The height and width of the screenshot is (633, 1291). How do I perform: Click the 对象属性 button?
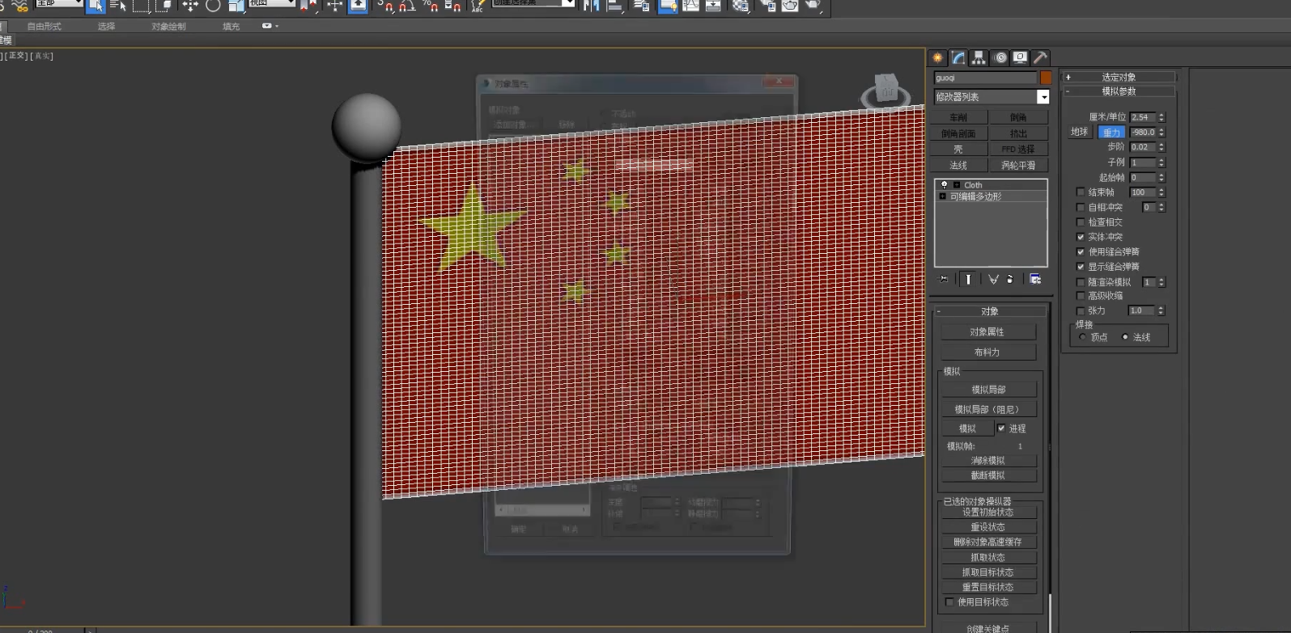(987, 332)
